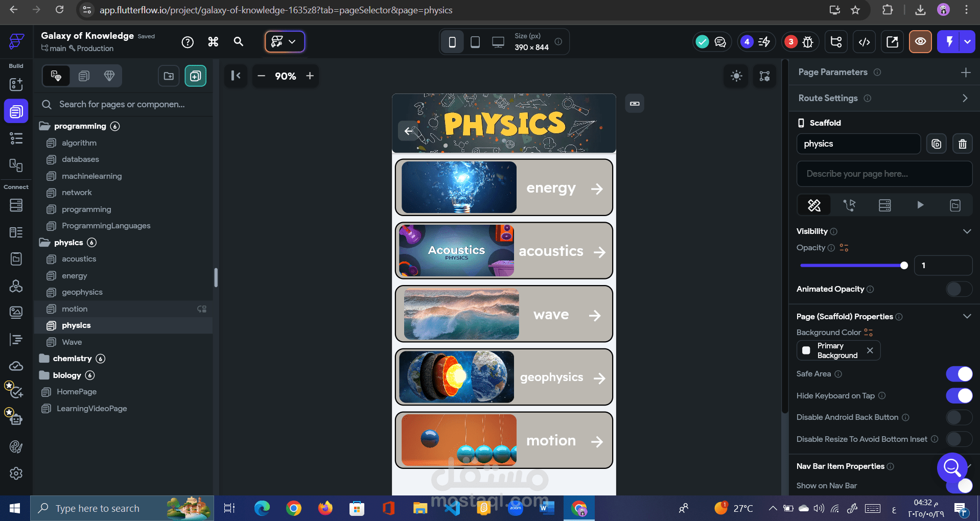
Task: Click the create folder icon
Action: click(x=169, y=76)
